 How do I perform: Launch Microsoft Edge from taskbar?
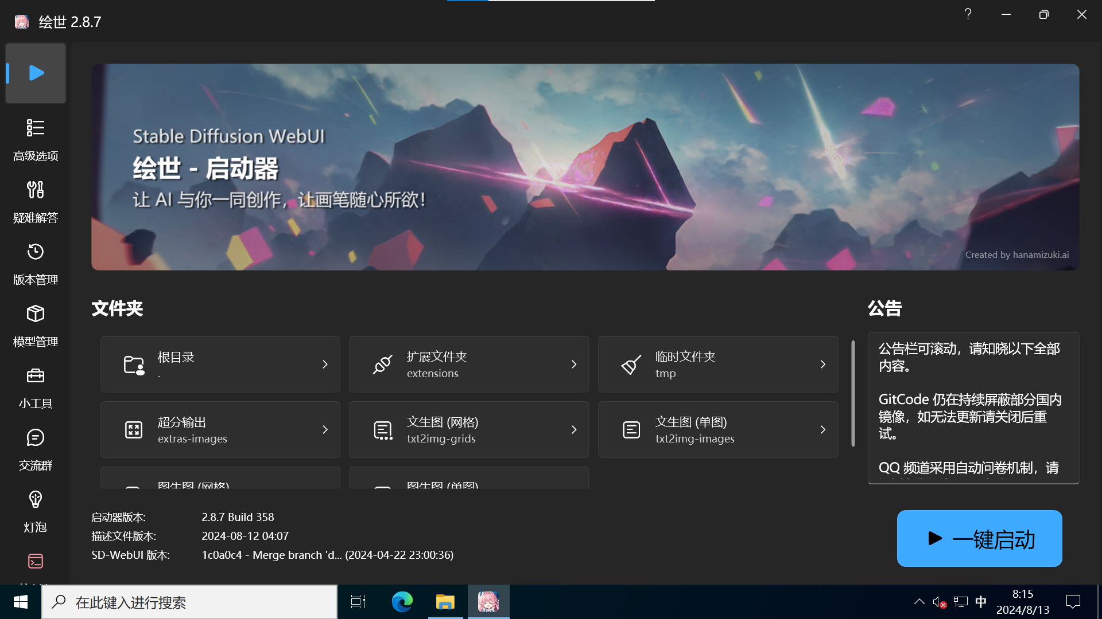tap(402, 602)
